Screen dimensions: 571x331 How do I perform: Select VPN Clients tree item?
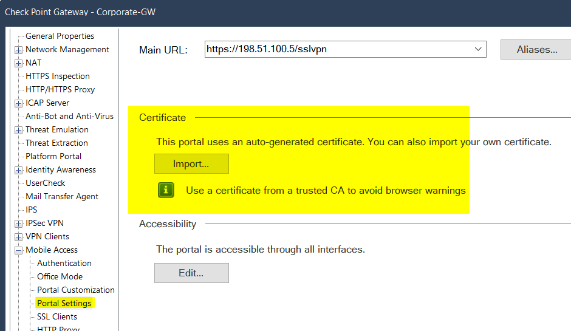47,237
